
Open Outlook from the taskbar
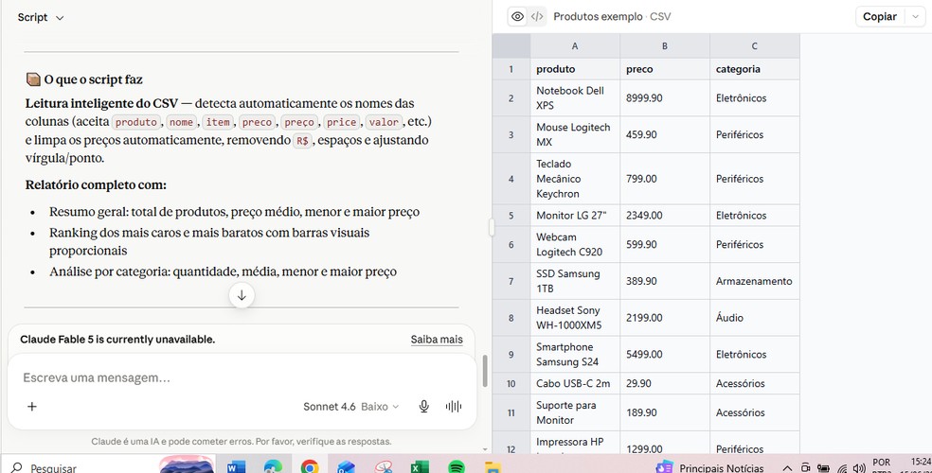(x=346, y=467)
